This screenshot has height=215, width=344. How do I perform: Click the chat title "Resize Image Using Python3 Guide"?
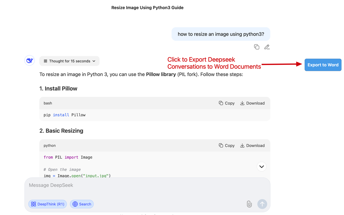click(147, 8)
